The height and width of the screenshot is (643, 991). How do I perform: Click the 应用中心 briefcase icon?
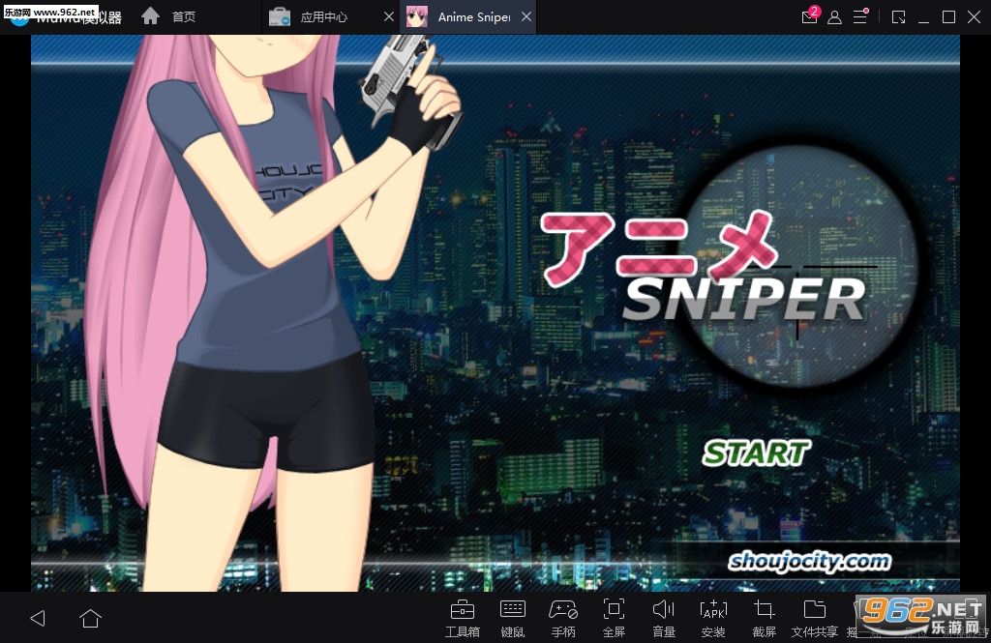tap(280, 16)
